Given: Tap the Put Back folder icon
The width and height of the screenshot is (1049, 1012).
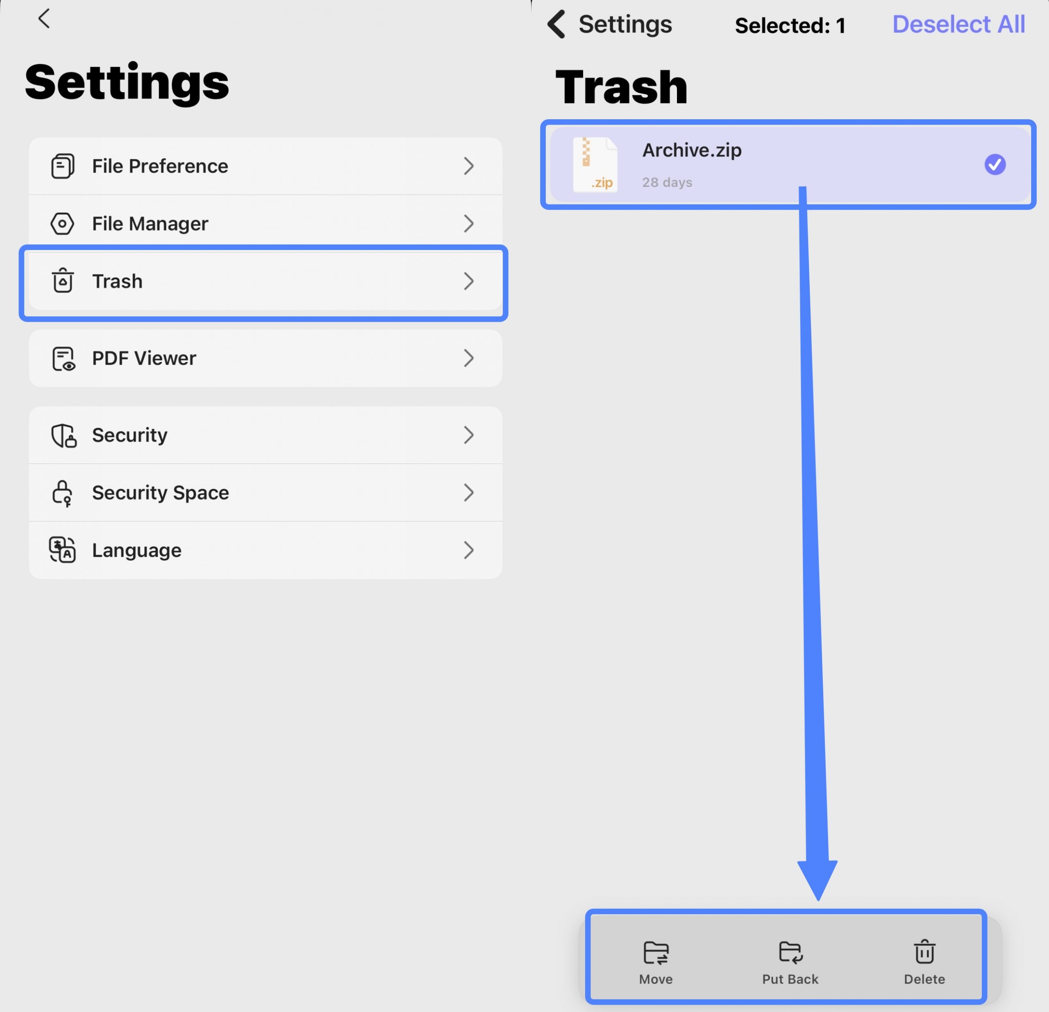Looking at the screenshot, I should (790, 953).
